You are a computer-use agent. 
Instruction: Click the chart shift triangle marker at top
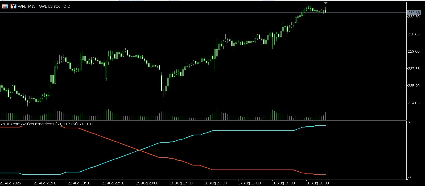326,3
